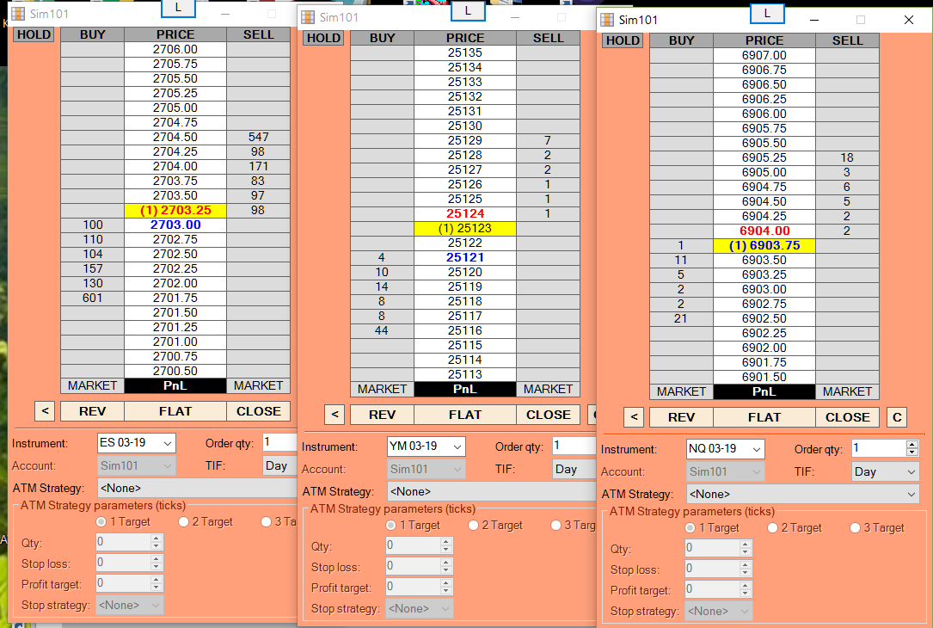Open the ES 03-19 instrument dropdown
Screen dimensions: 933x628
[x=136, y=443]
